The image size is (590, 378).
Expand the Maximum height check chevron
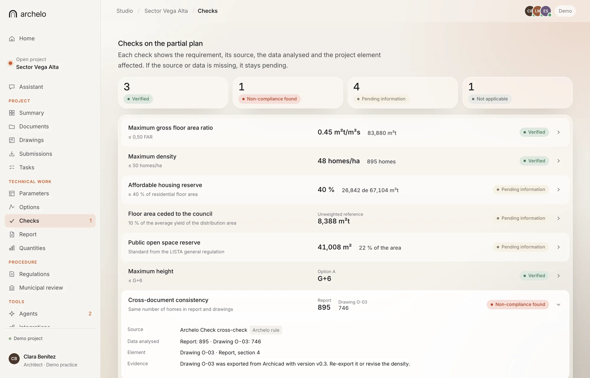pyautogui.click(x=558, y=276)
